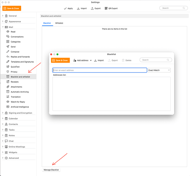Screen dimensions: 190x176
Task: Click the Settings search field
Action: click(x=173, y=8)
